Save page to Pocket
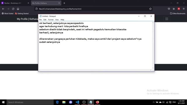This screenshot has height=105, width=187. [x=169, y=9]
